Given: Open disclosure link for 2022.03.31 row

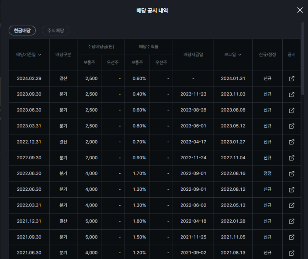Looking at the screenshot, I should click(x=291, y=205).
